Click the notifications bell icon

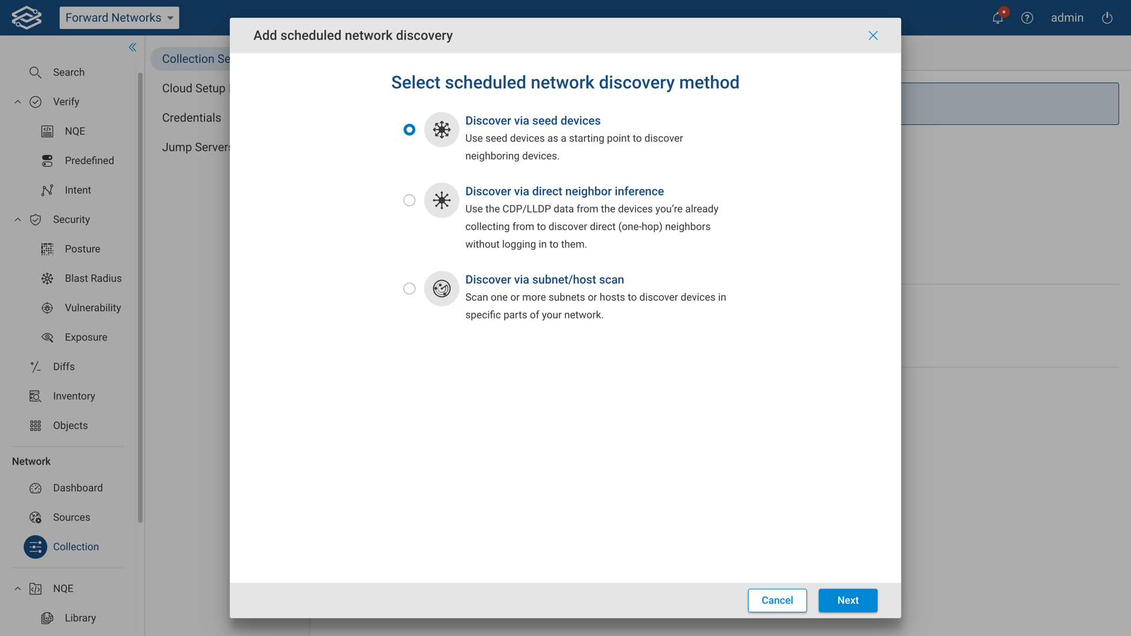tap(997, 18)
